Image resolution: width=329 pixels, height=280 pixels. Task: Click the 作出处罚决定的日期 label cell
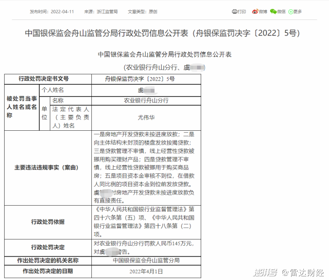[x=48, y=272]
